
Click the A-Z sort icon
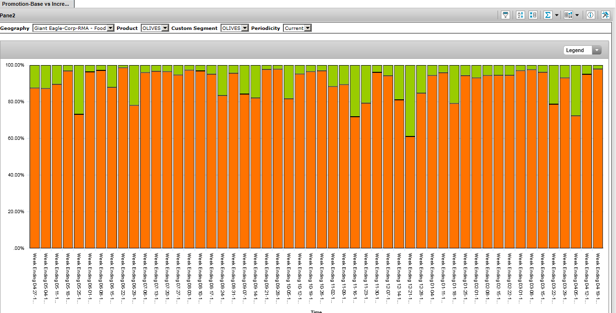pos(520,15)
